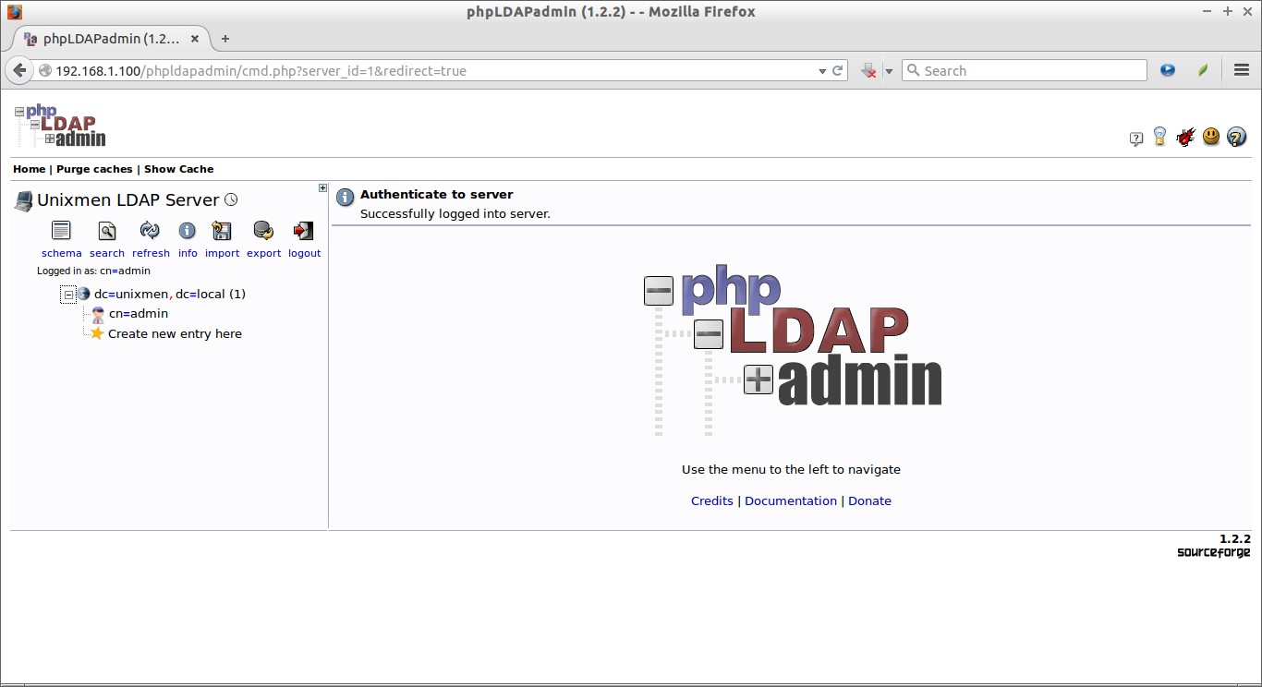Open the Documentation link
The image size is (1262, 687).
click(x=791, y=500)
